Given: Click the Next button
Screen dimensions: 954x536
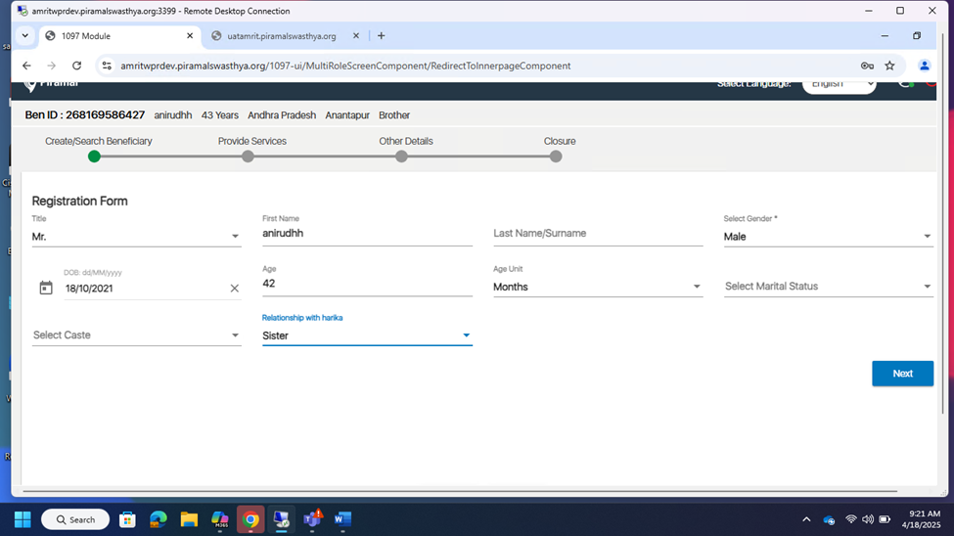Looking at the screenshot, I should (902, 374).
